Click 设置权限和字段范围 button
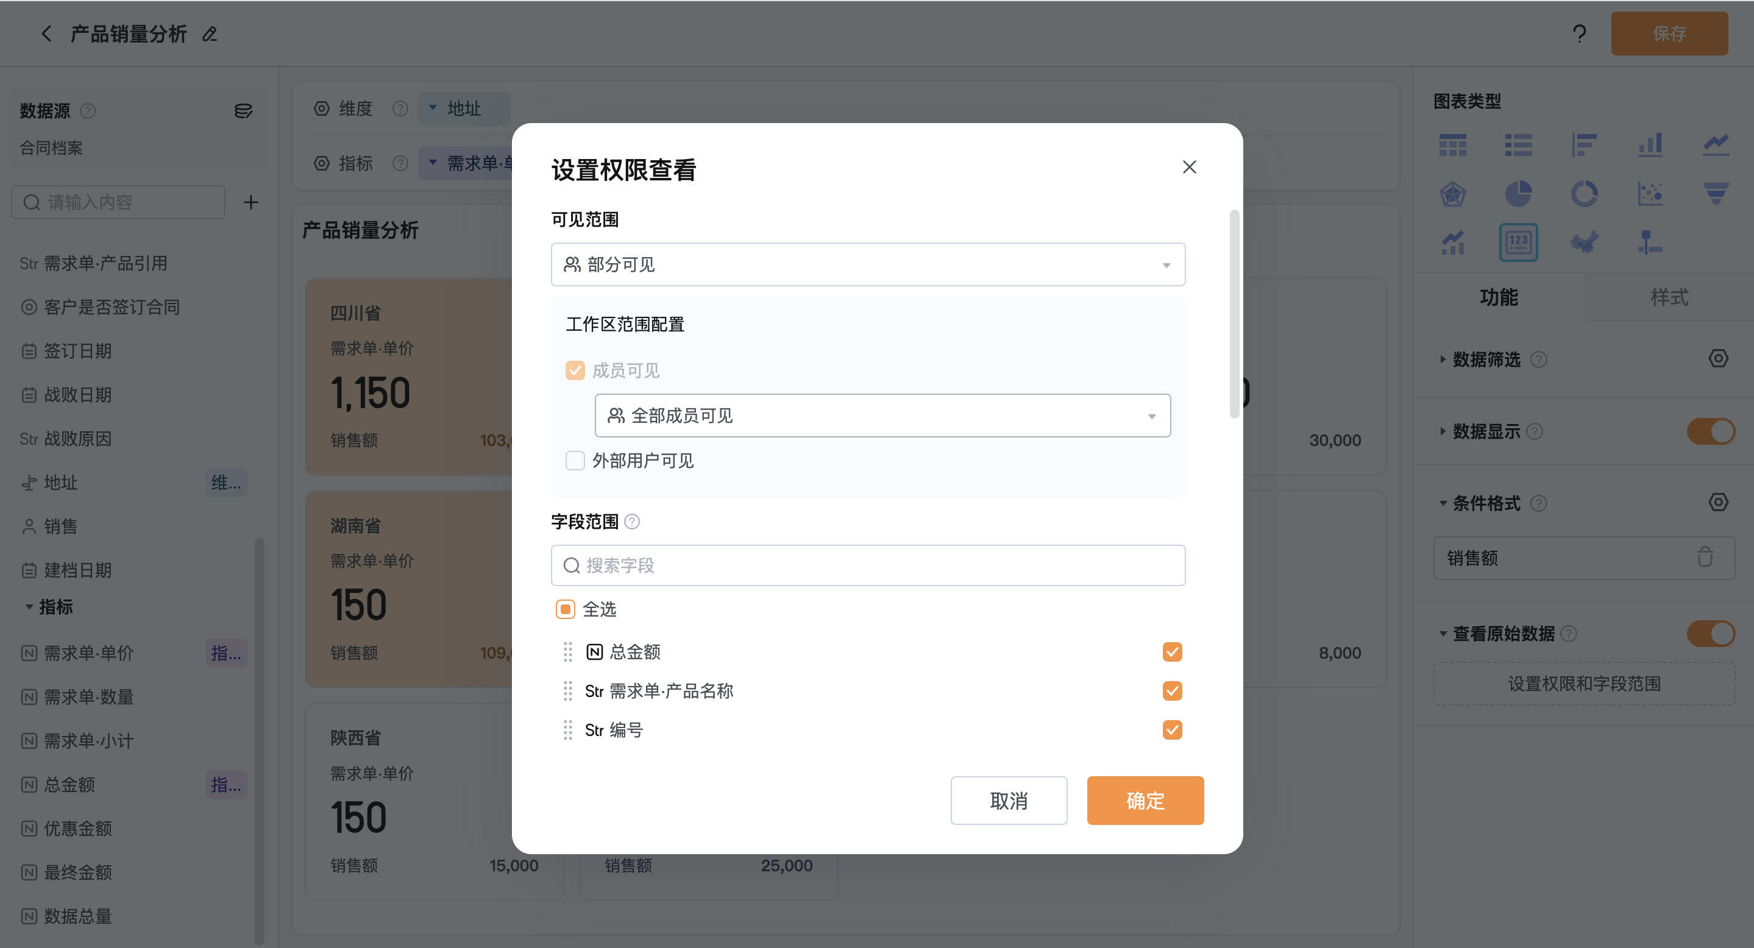 tap(1585, 684)
